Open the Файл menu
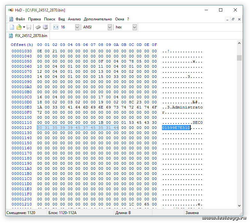The height and width of the screenshot is (223, 250). click(20, 19)
